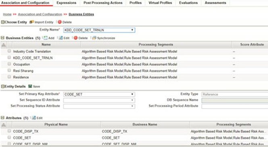Select the Resi Sharang entity name

(23, 71)
